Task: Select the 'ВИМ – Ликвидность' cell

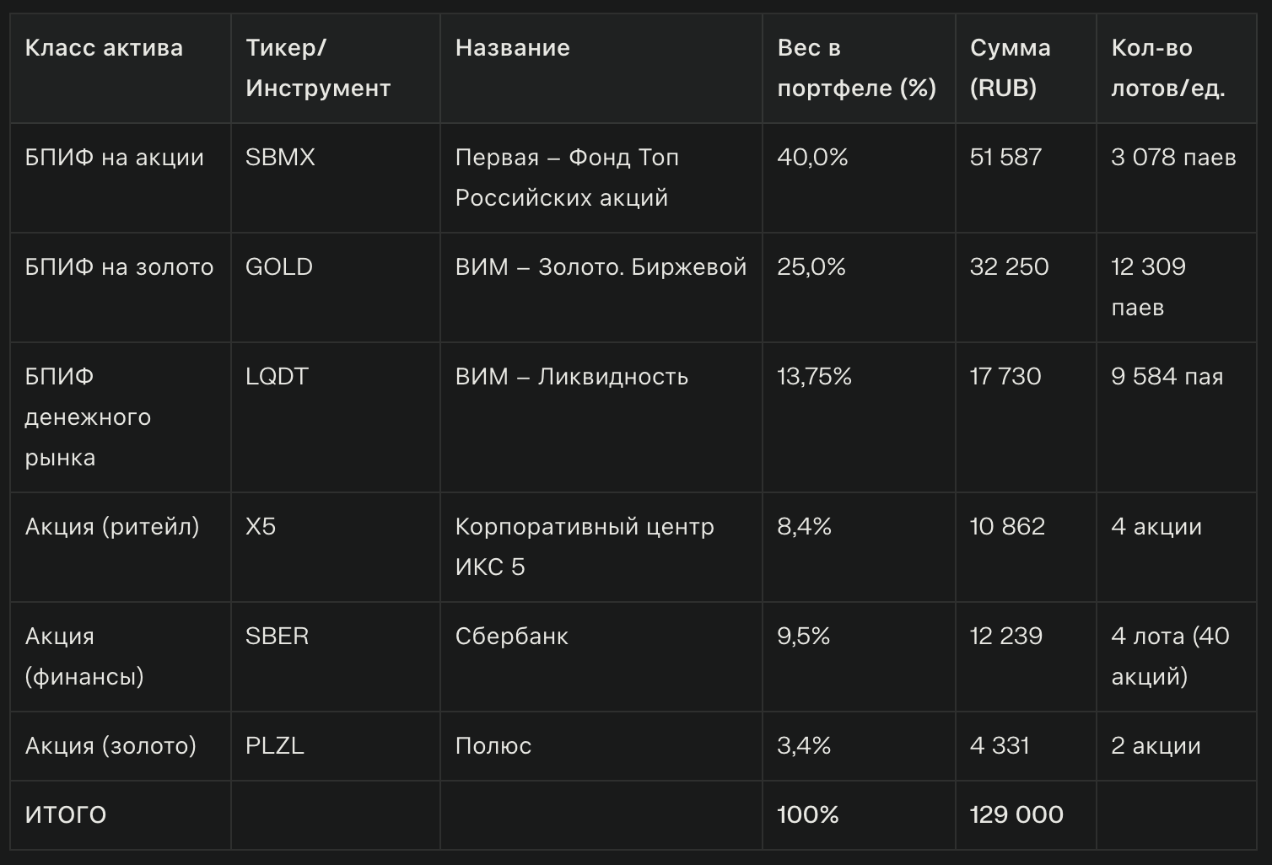Action: (572, 377)
